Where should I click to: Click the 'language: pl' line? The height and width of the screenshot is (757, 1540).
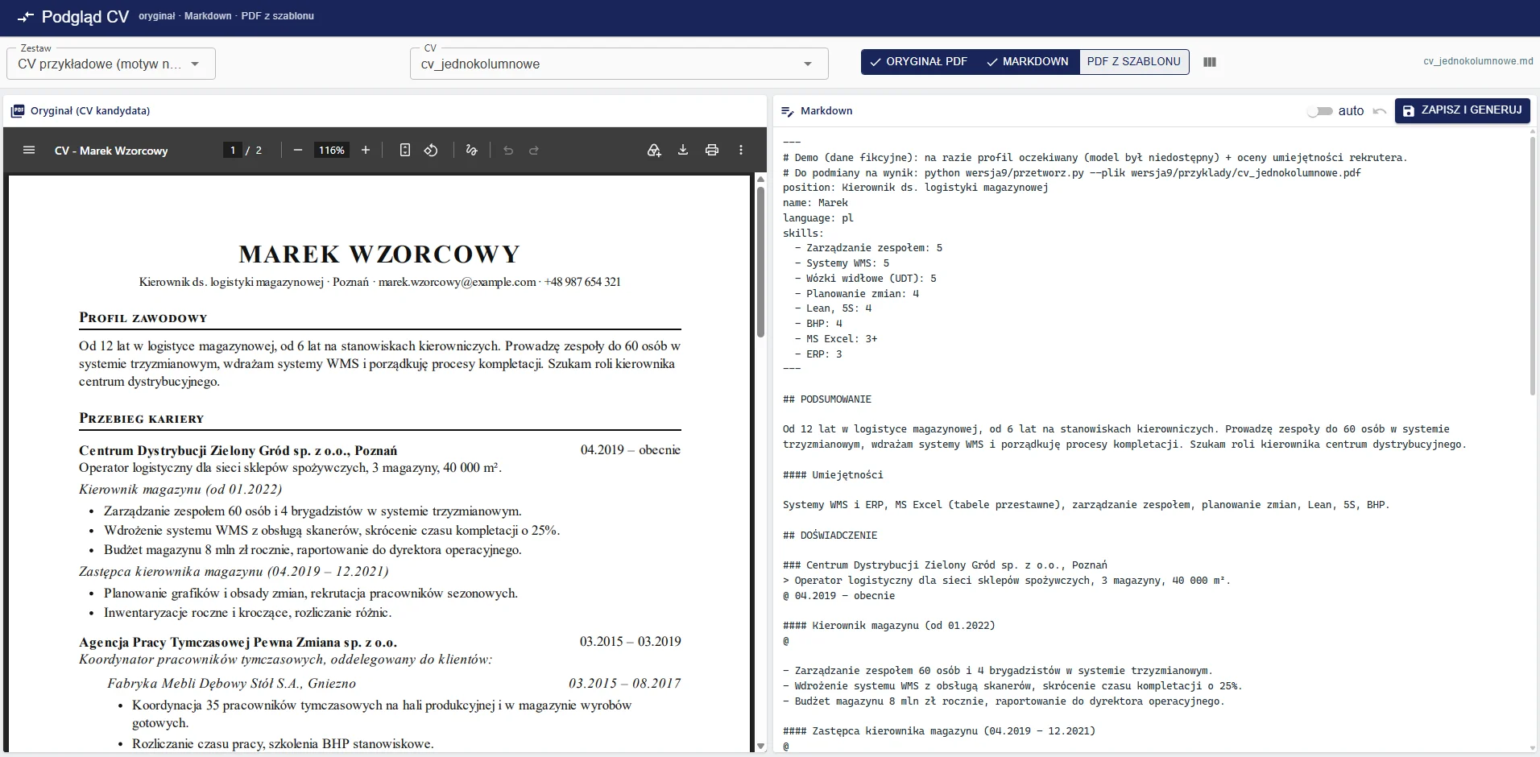point(818,218)
